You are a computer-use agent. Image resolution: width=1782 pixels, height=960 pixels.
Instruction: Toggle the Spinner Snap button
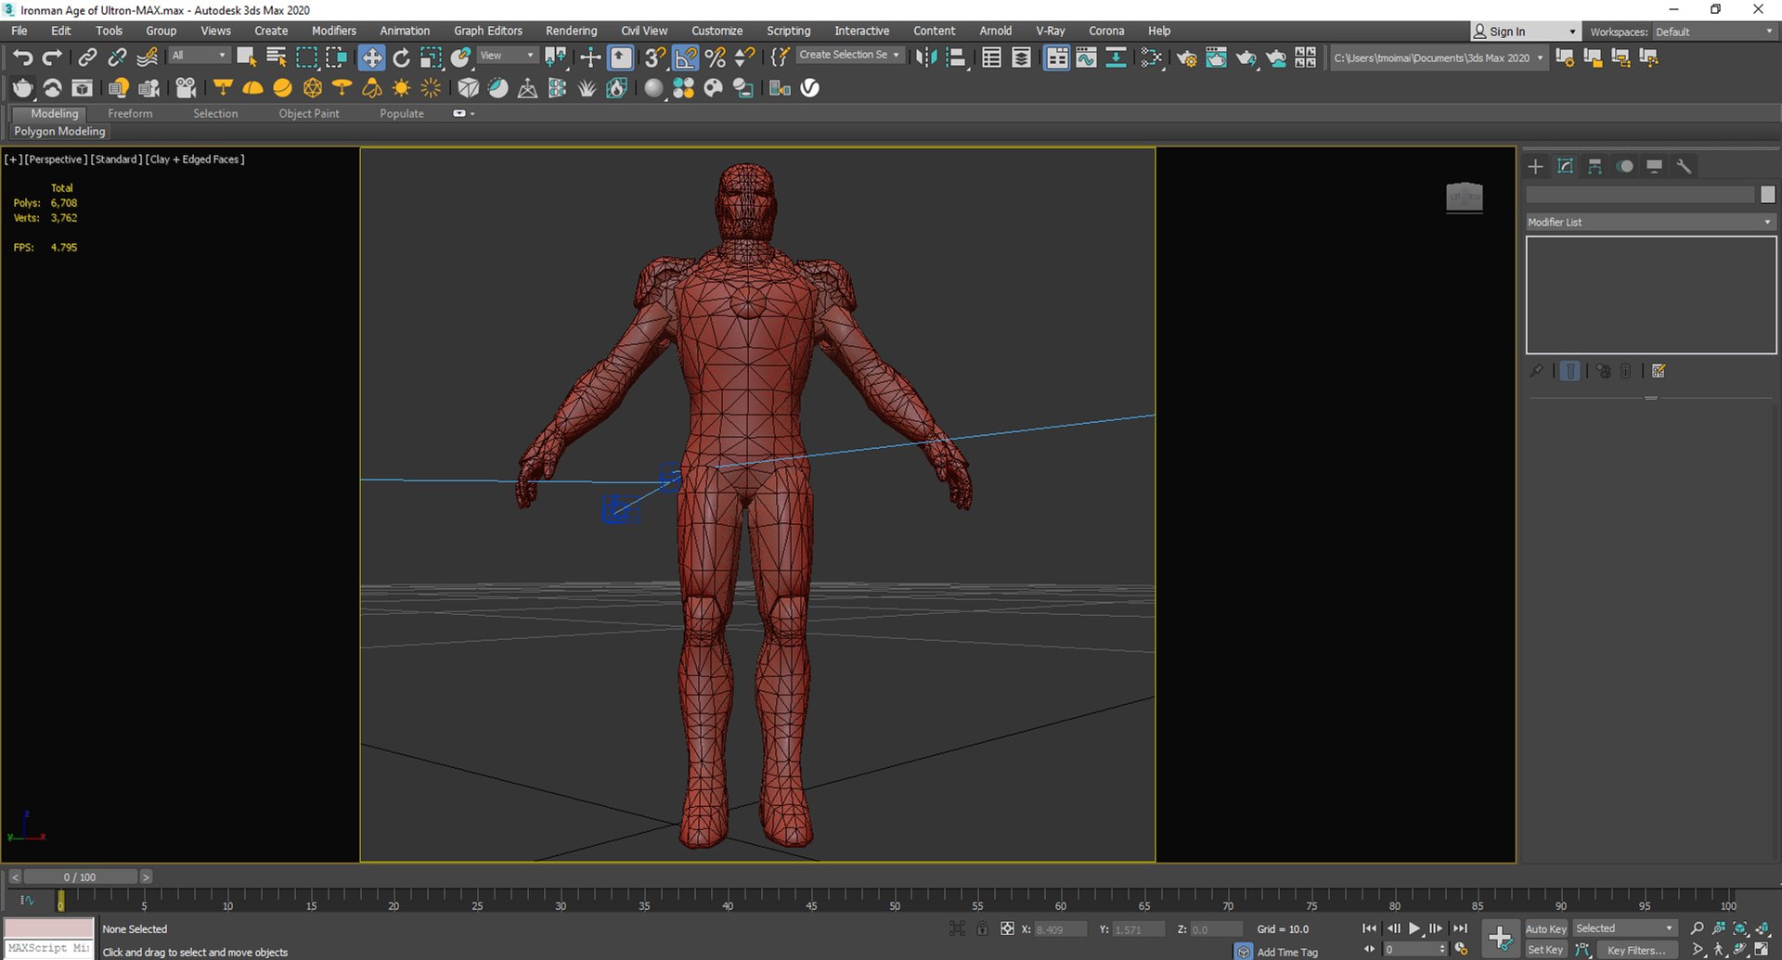pos(744,58)
